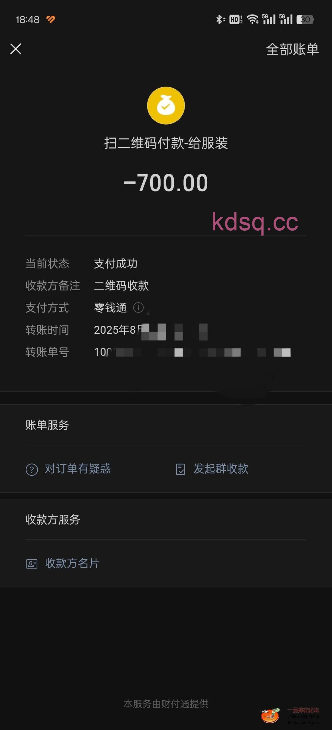Open 全部账单 all bills link
Viewport: 332px width, 730px height.
292,49
